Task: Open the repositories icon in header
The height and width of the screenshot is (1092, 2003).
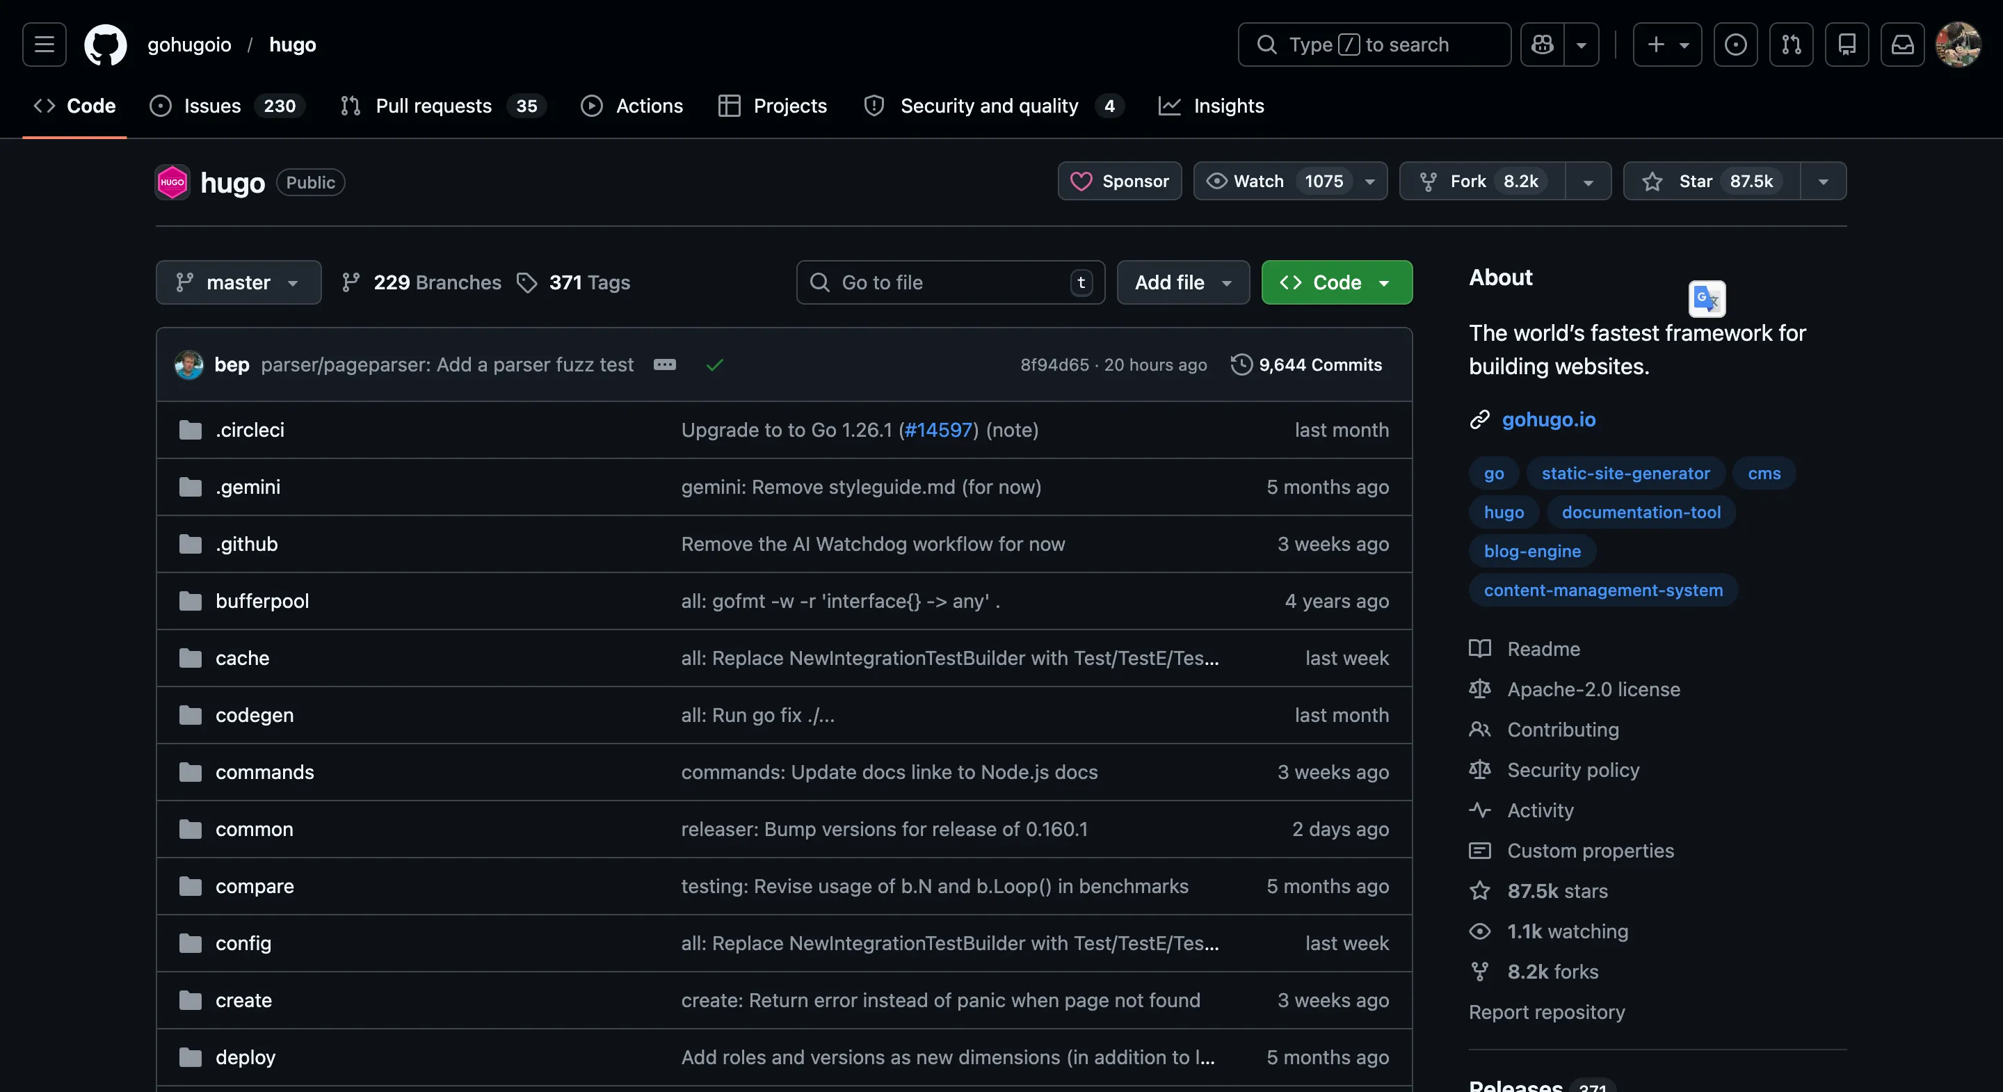Action: (1847, 45)
